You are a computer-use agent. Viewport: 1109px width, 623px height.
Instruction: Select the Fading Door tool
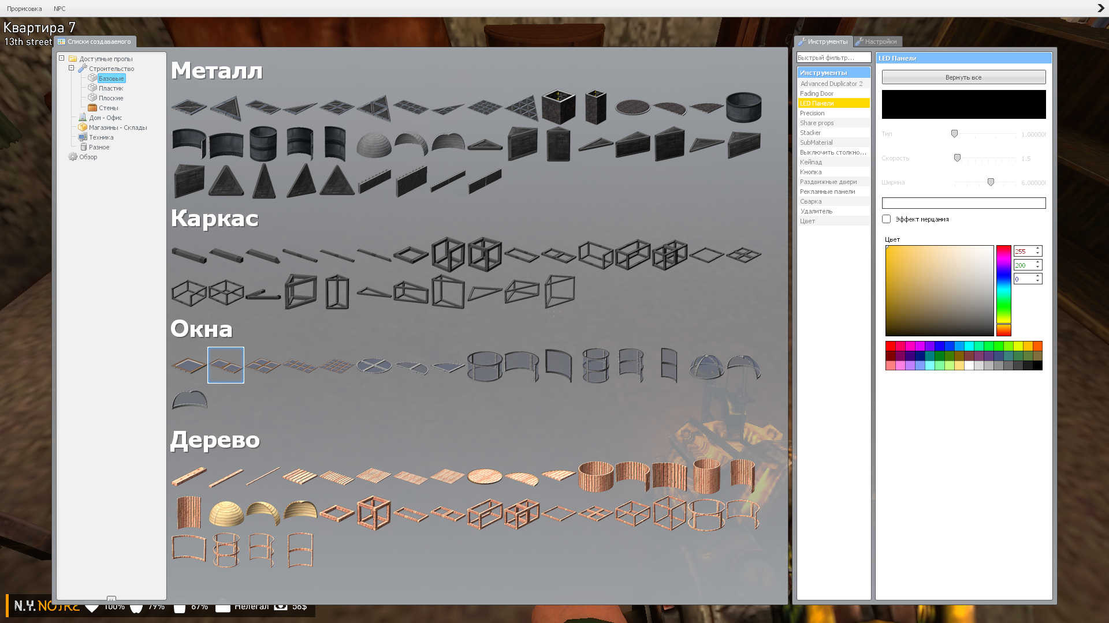click(x=816, y=93)
